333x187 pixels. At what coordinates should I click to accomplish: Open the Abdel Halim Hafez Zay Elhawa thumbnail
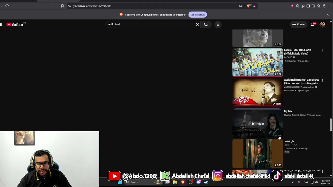tap(257, 92)
